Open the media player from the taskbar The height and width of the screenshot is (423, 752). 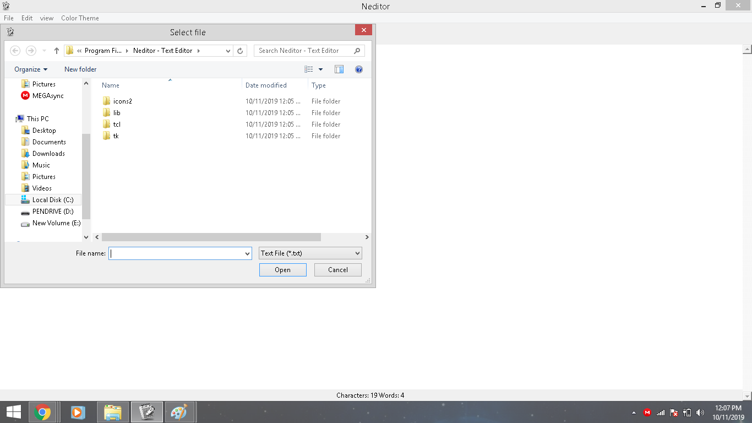tap(78, 412)
